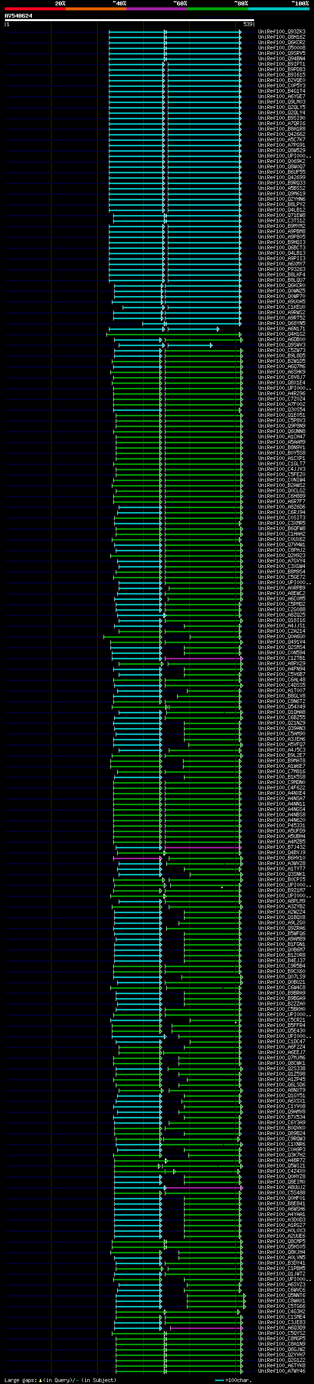Choose hit UniRef100_Q7MJM6
This screenshot has width=314, height=1384.
[x=282, y=1058]
